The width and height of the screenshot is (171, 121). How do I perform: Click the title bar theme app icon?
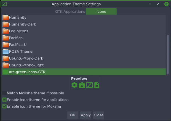point(4,4)
